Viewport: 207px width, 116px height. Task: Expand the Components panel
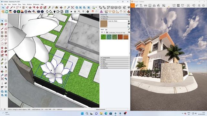(x=115, y=58)
